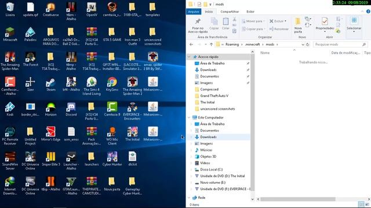Image resolution: width=371 pixels, height=208 pixels.
Task: Click the .minecraft breadcrumb in address bar
Action: tap(252, 44)
